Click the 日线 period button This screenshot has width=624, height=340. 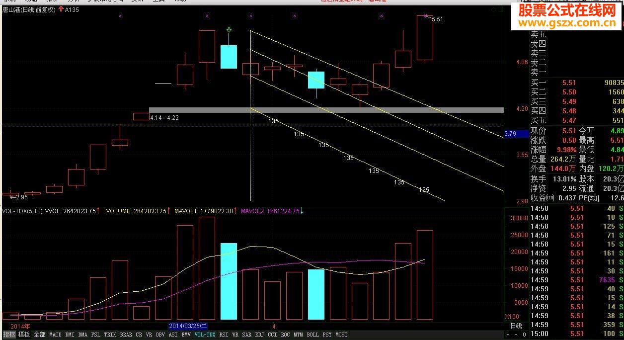click(516, 326)
